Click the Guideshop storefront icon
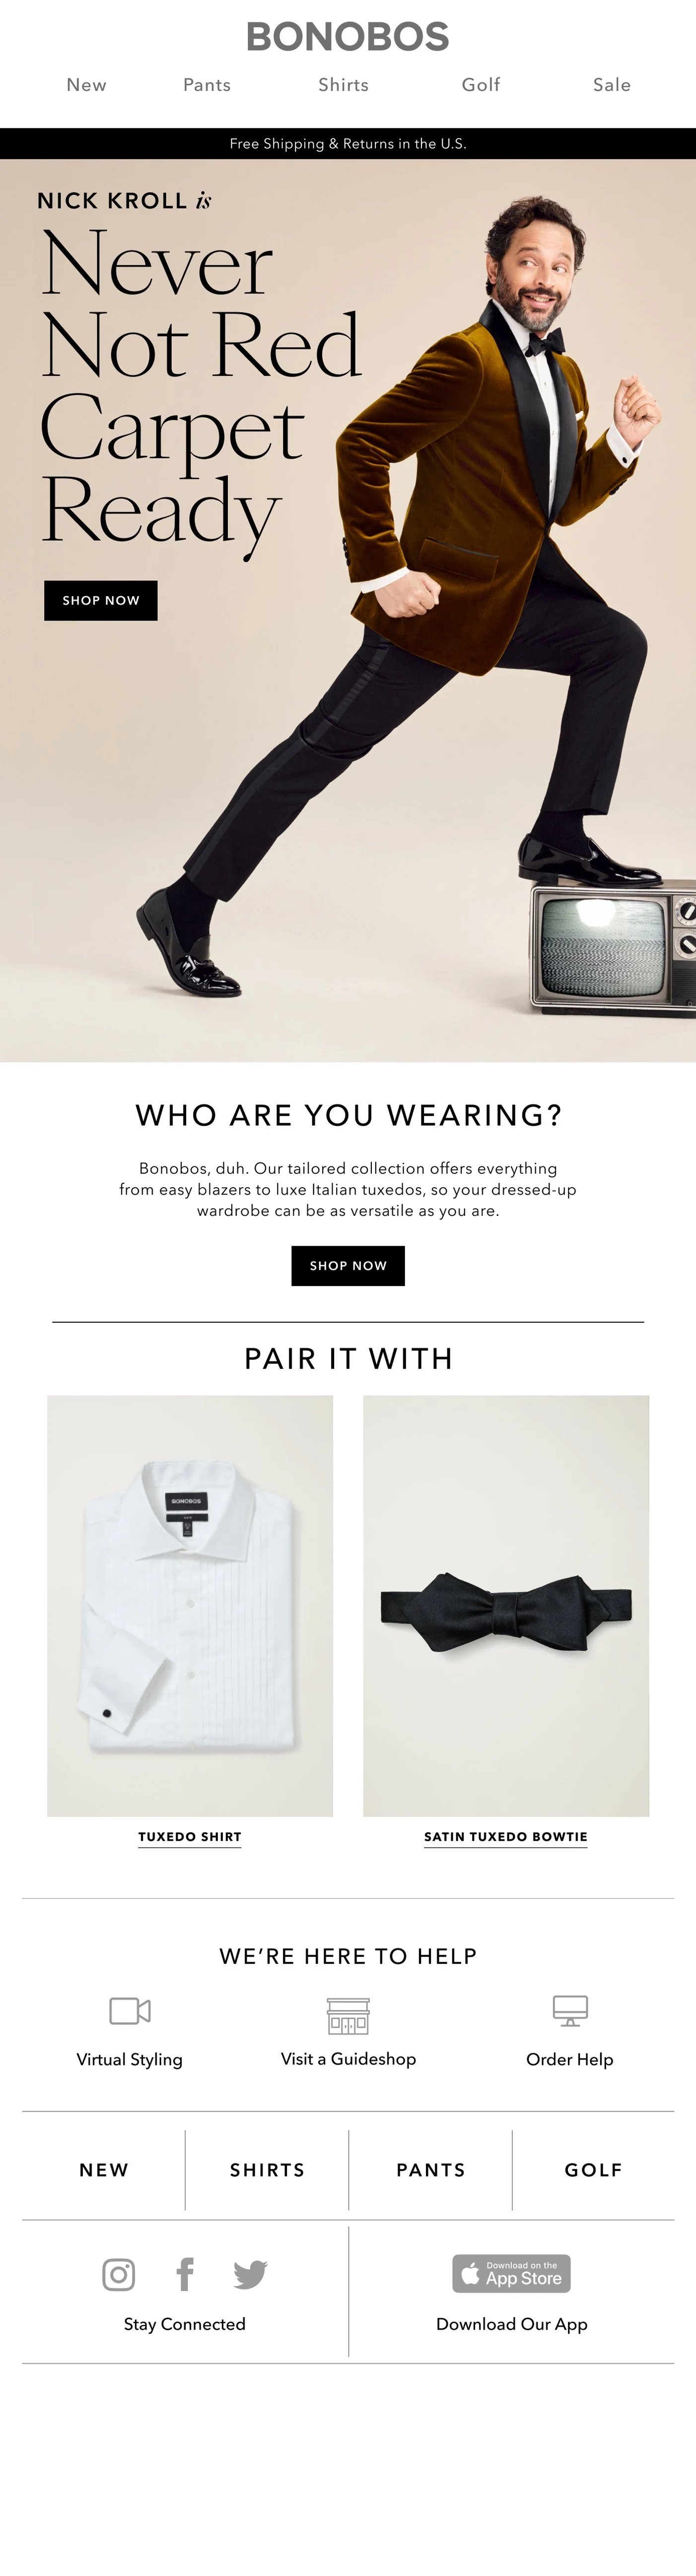Viewport: 696px width, 2576px height. pos(348,2016)
